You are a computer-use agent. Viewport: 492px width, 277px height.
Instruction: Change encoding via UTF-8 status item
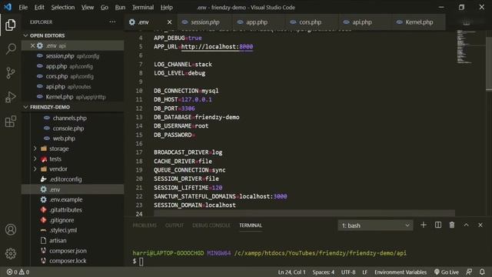tap(348, 272)
